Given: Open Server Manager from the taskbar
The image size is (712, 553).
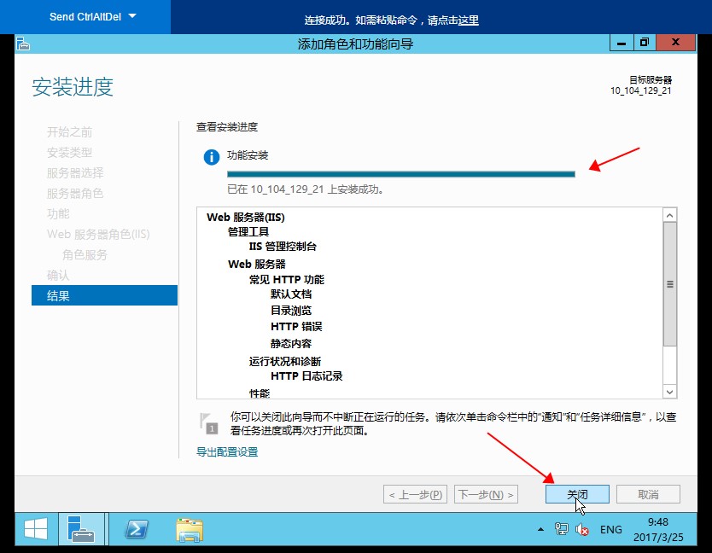Looking at the screenshot, I should coord(82,529).
